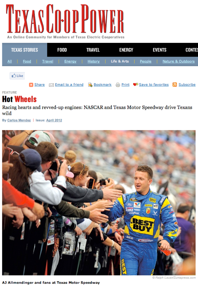Click the AJ Allmendinger feature photo
Viewport: 198px width, 285px height.
coord(99,203)
